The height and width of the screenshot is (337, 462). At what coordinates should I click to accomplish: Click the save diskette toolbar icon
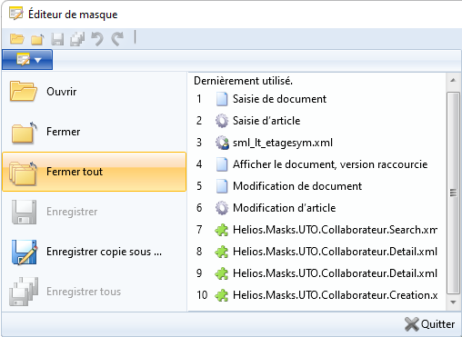(x=57, y=39)
